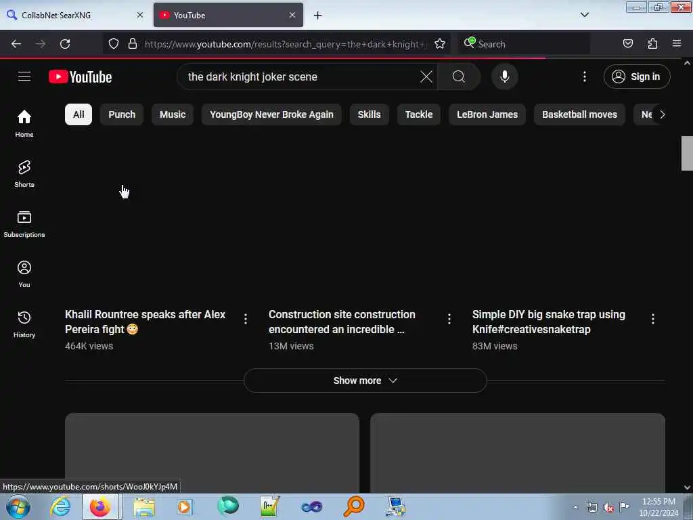Select the Basketball moves filter chip
Screen dimensions: 693x520
pyautogui.click(x=579, y=114)
